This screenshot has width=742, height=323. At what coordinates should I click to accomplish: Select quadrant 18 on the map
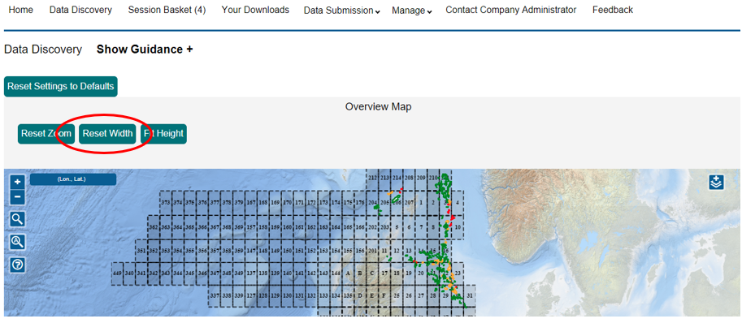(x=397, y=273)
